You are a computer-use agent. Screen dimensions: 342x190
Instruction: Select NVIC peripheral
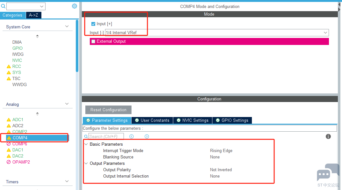click(x=17, y=61)
